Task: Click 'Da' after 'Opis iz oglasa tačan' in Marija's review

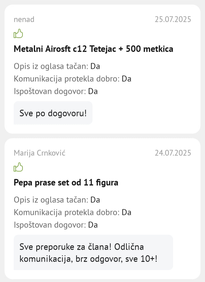Action: pos(95,200)
